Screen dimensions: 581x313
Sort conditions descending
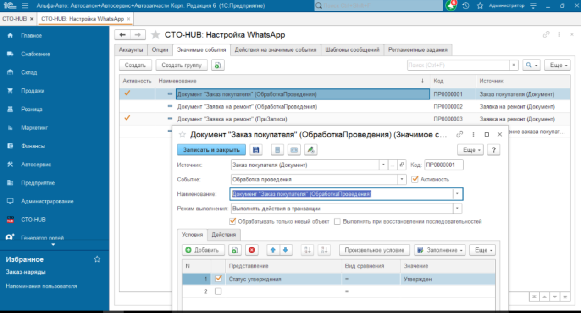324,250
